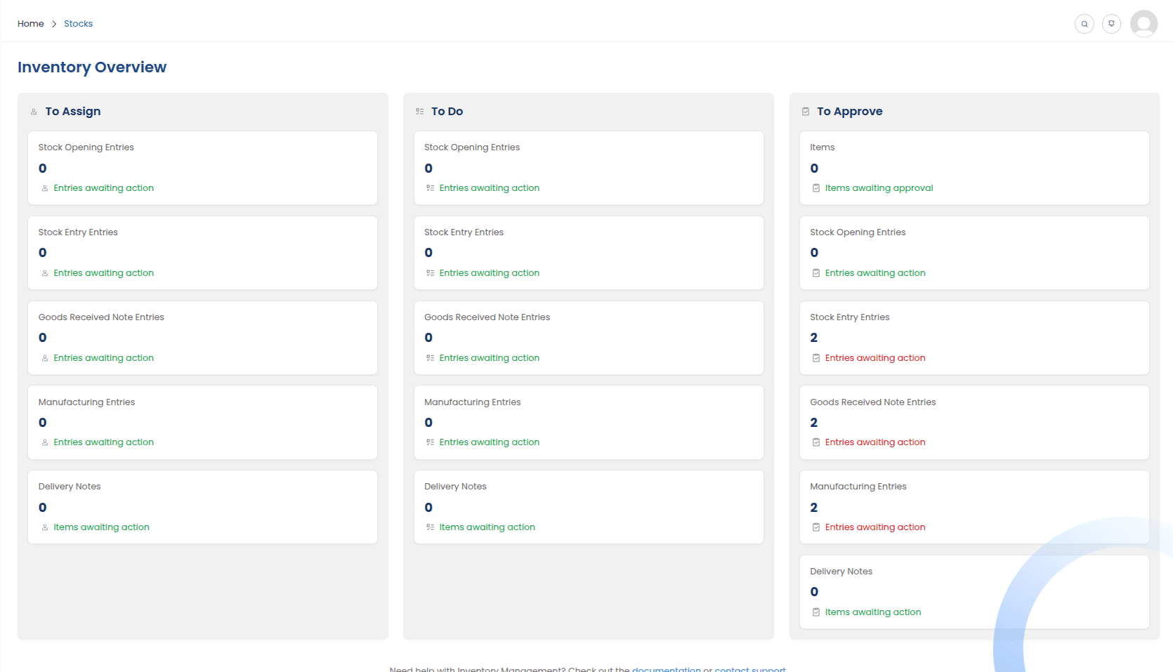Open To Approve Goods Received Note awaiting action
Screen dimensions: 1173x672
(x=874, y=442)
